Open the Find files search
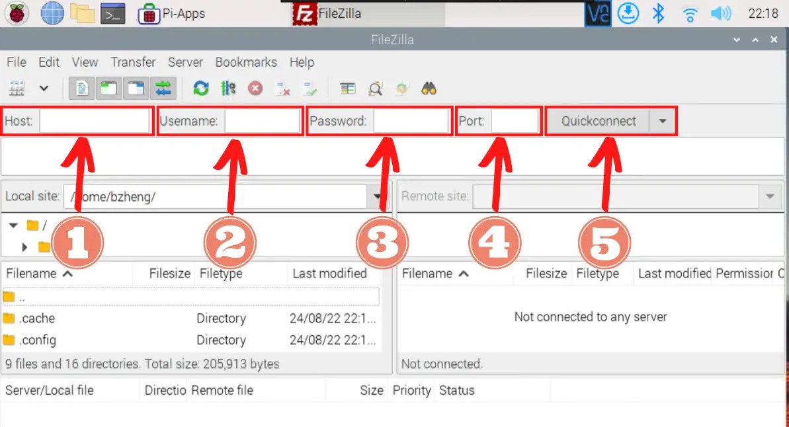789x427 pixels. pos(429,87)
